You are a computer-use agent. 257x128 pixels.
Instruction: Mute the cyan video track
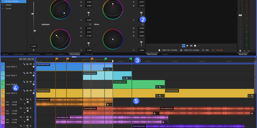coord(31,73)
